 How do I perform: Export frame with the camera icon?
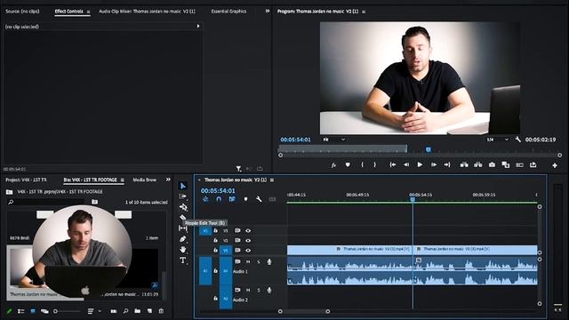(492, 164)
